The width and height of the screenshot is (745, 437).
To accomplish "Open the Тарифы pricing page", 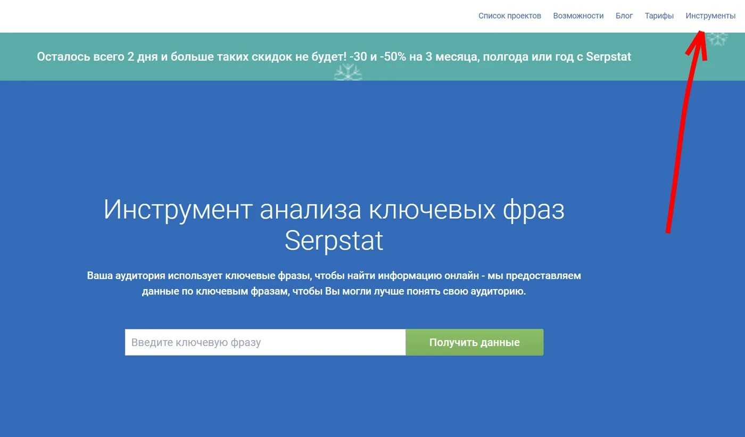I will pos(659,16).
